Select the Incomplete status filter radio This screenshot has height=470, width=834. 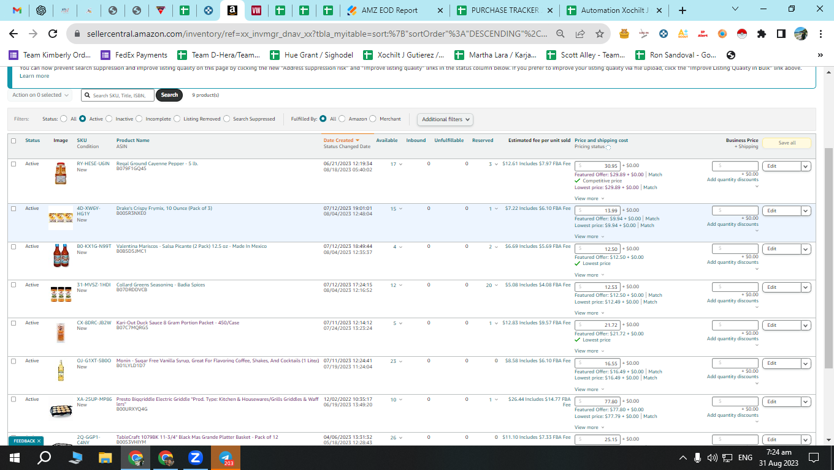[139, 119]
